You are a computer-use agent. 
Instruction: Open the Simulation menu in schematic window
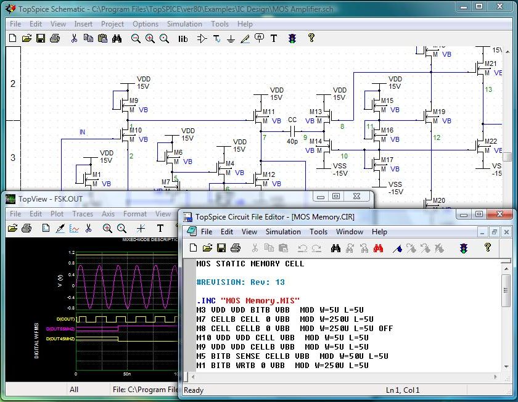click(184, 24)
